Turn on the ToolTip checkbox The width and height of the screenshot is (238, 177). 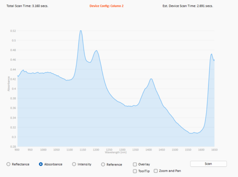(135, 171)
